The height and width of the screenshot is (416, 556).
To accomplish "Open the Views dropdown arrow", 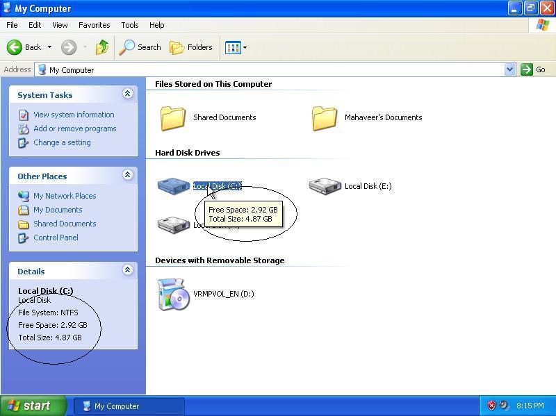I will tap(244, 47).
